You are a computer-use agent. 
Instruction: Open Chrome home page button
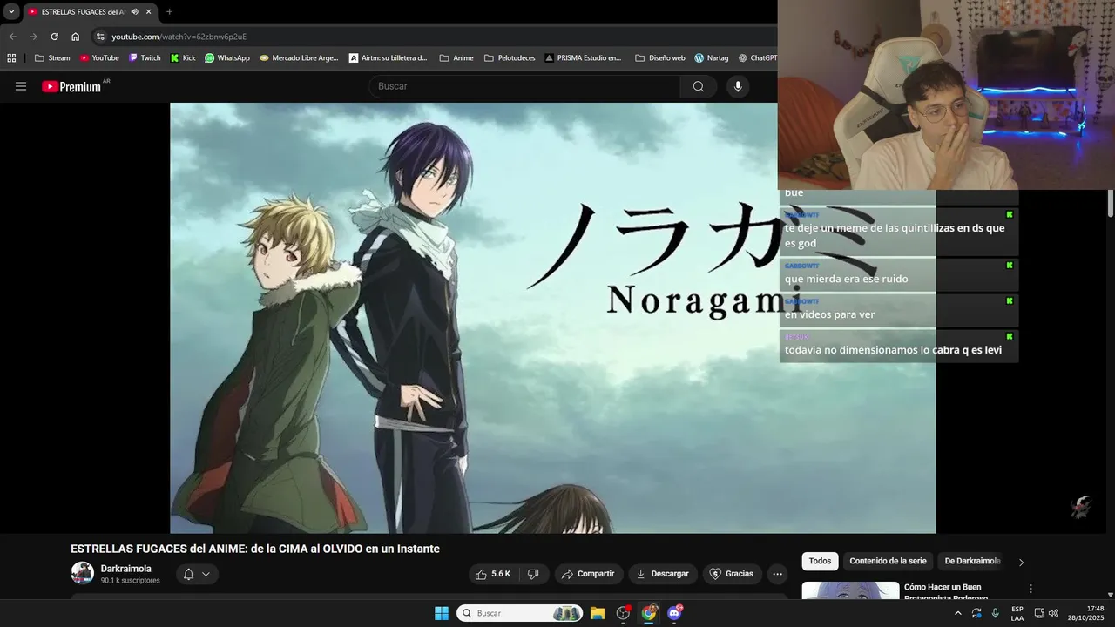[x=75, y=37]
